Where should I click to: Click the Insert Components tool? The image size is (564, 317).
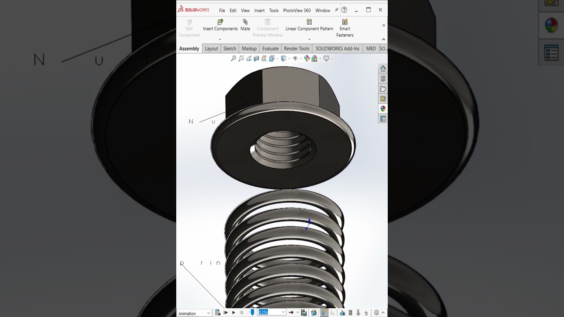220,25
